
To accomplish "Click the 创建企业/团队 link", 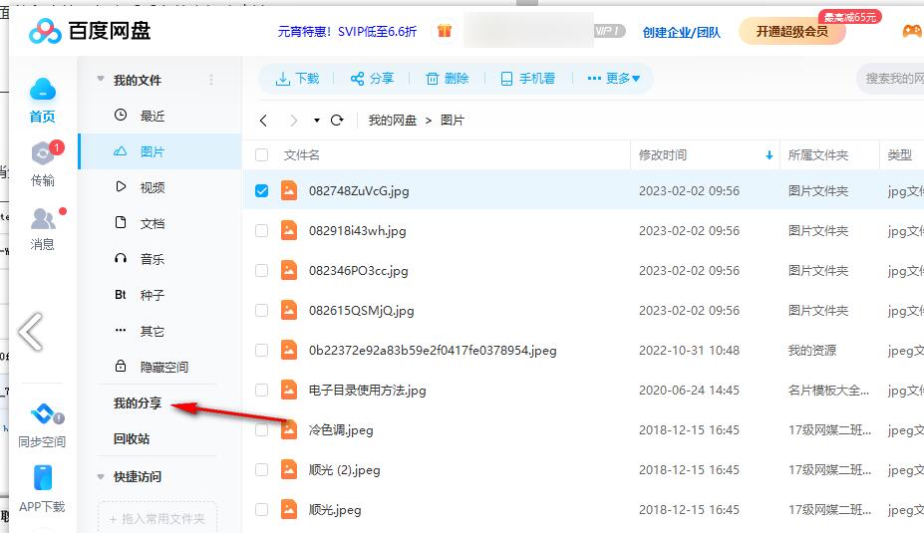I will pyautogui.click(x=682, y=32).
